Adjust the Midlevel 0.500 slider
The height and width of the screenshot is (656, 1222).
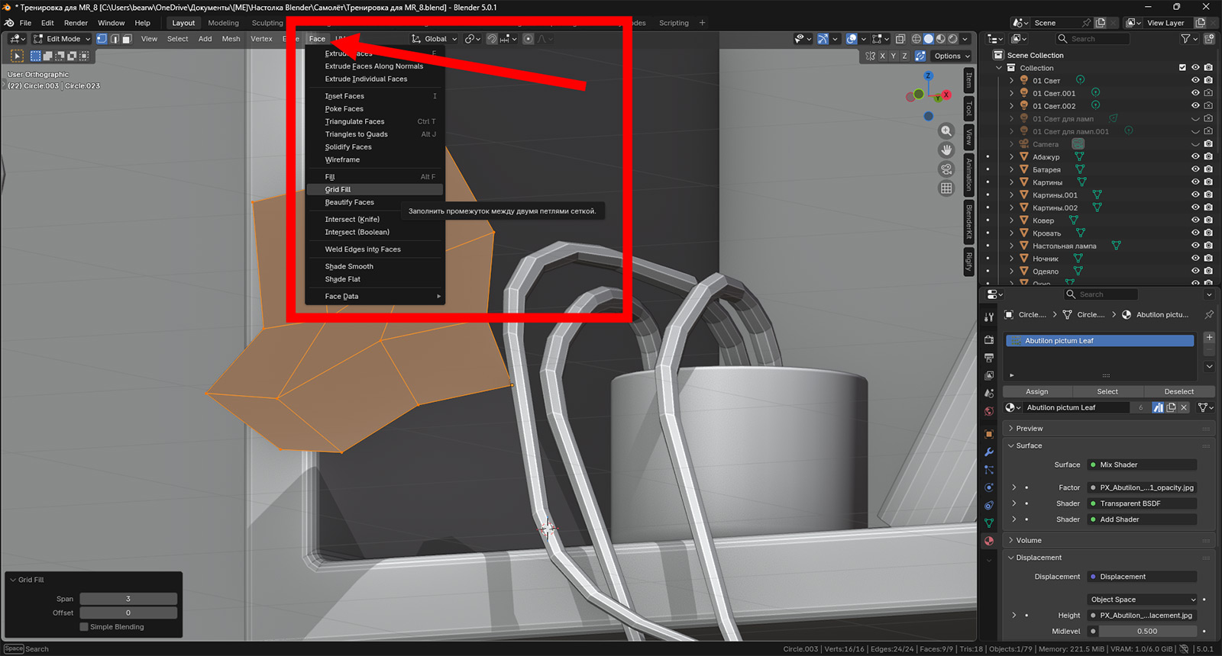click(x=1146, y=632)
